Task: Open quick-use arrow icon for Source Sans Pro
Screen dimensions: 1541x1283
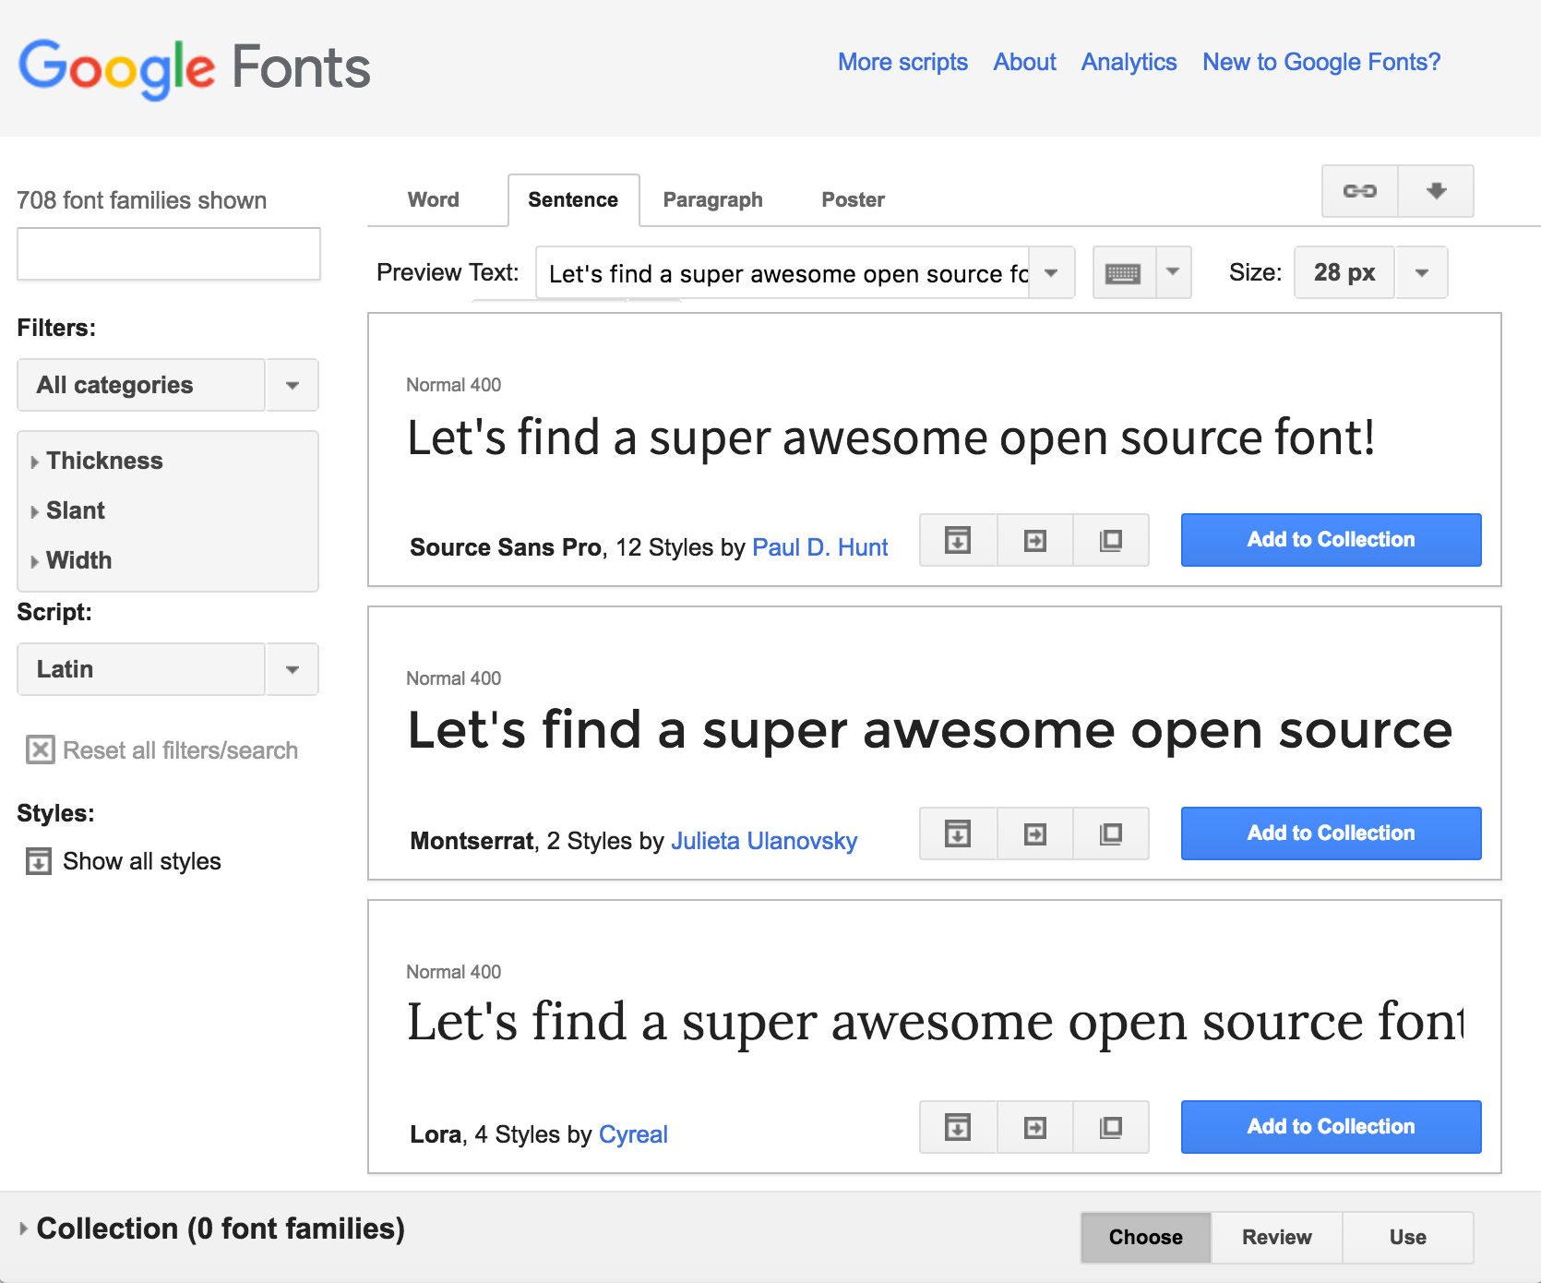Action: (1035, 540)
